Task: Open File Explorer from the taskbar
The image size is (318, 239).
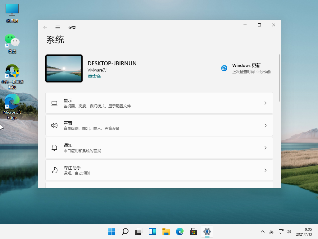Action: click(x=166, y=232)
